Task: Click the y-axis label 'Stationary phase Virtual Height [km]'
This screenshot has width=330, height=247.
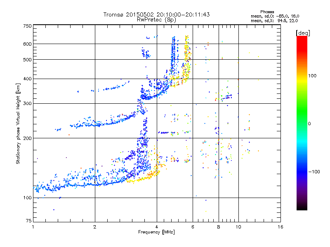Action: pyautogui.click(x=18, y=123)
